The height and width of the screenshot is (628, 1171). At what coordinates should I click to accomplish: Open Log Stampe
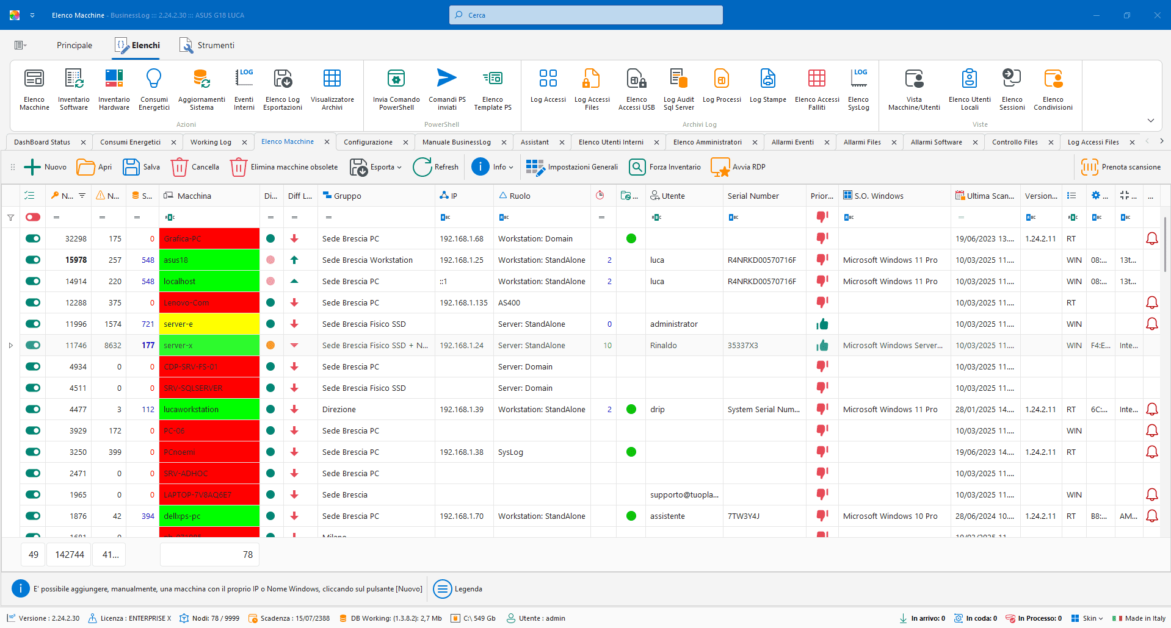768,86
